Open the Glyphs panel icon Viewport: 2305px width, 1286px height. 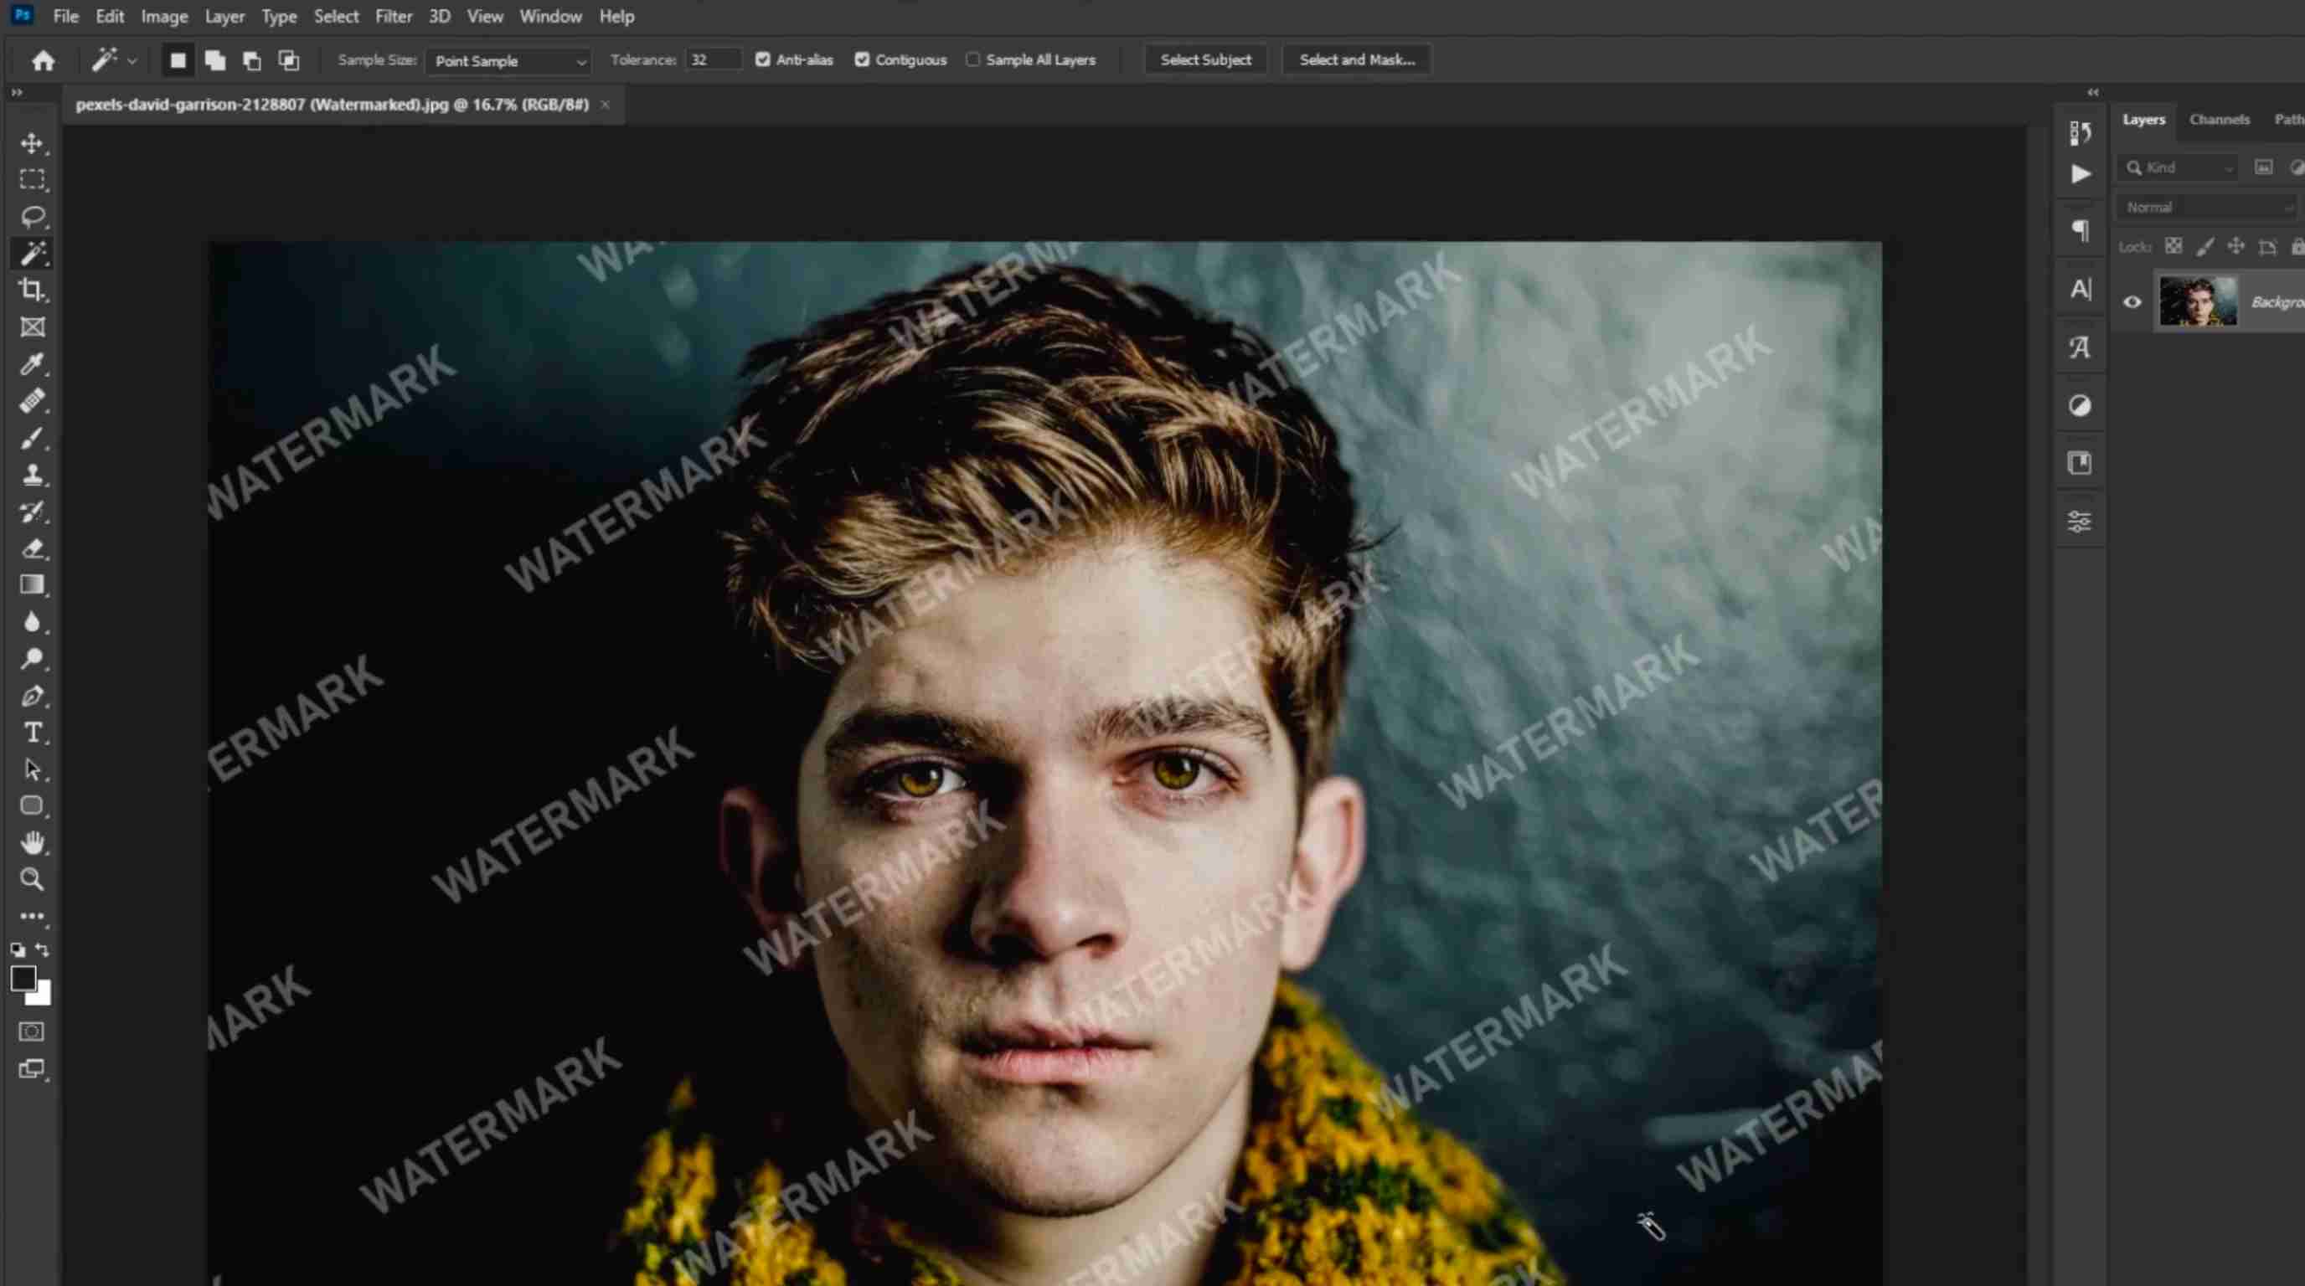point(2081,347)
